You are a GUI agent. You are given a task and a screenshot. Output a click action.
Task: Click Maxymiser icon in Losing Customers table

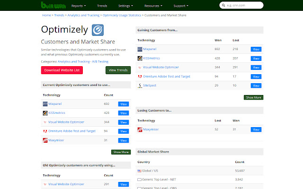pos(140,129)
